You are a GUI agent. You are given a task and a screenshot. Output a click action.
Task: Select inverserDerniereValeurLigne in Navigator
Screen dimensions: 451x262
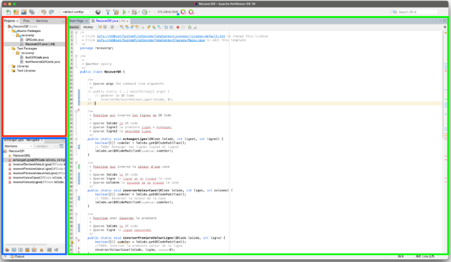[36, 164]
